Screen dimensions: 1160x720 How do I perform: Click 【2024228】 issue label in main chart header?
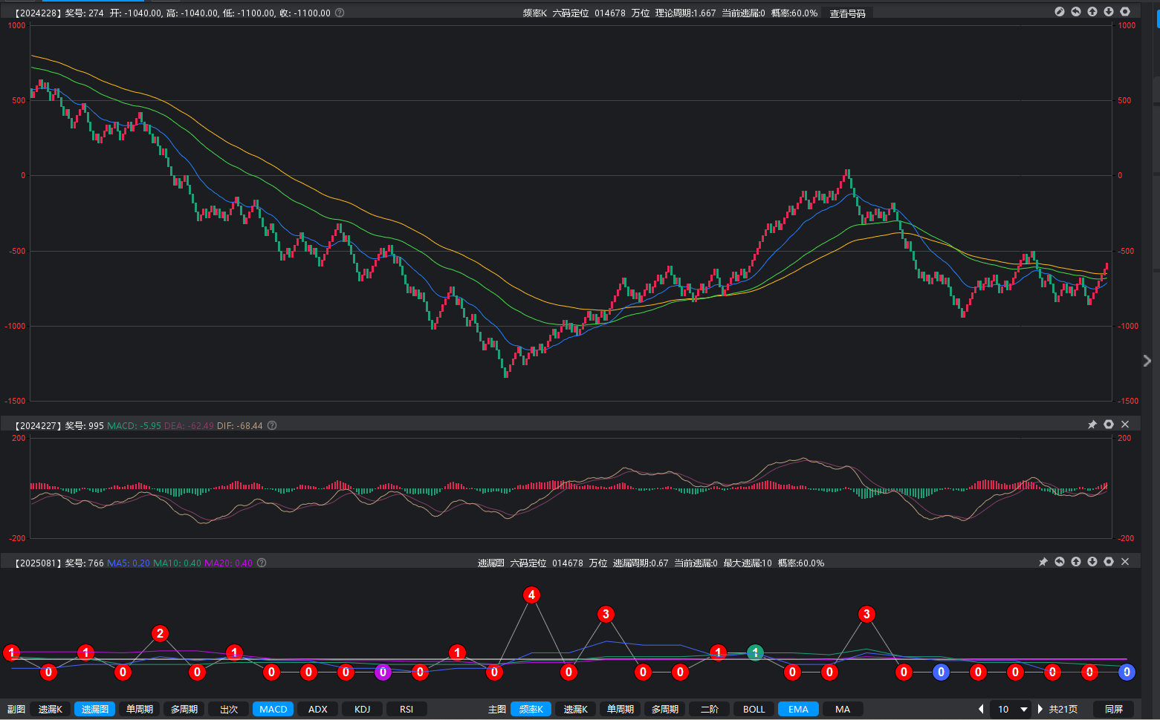click(38, 13)
